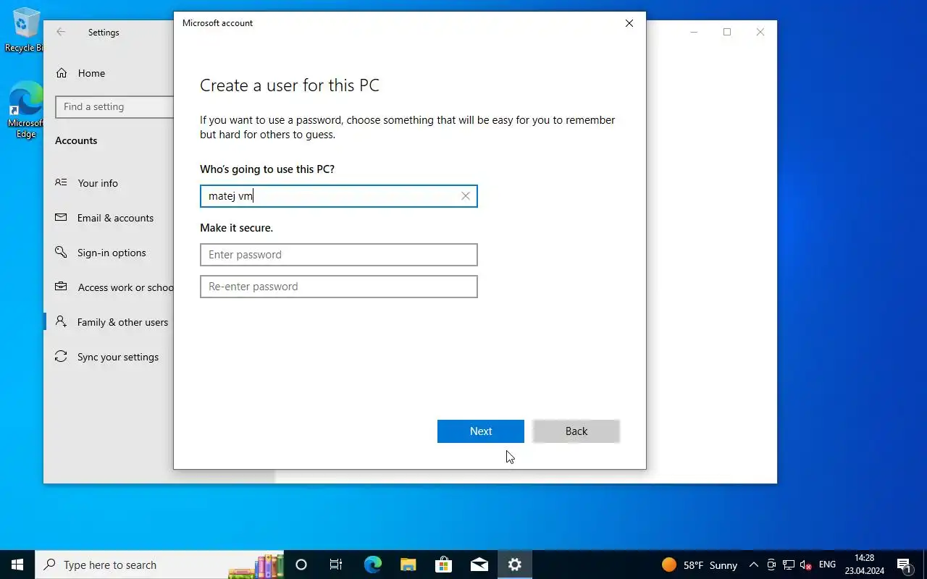927x579 pixels.
Task: Click the Settings gear on the taskbar
Action: [x=514, y=565]
